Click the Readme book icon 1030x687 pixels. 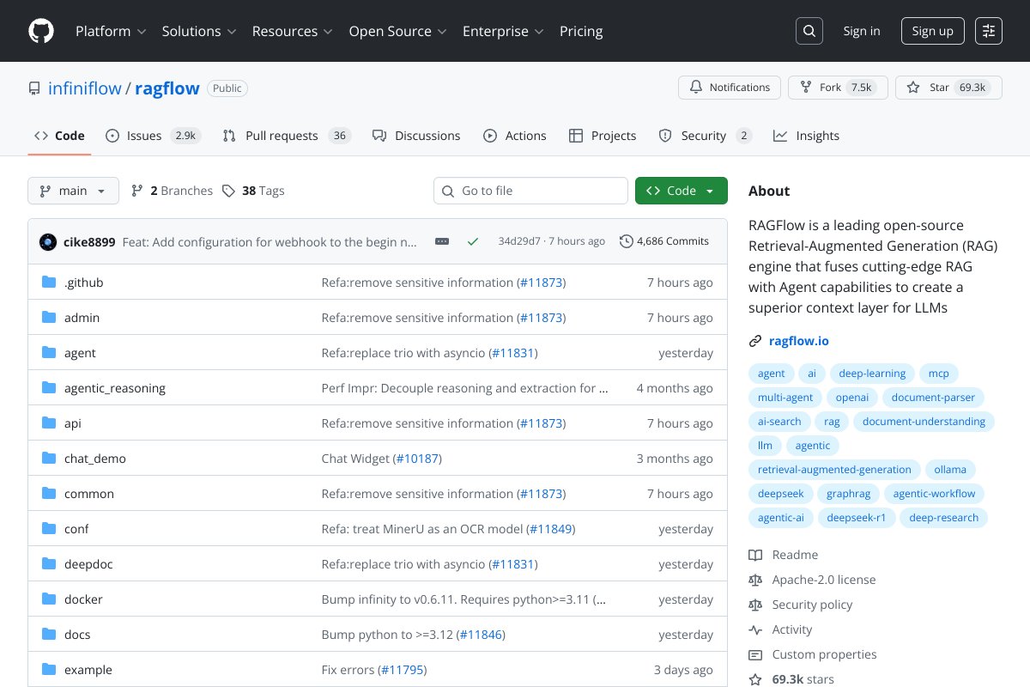(x=755, y=555)
